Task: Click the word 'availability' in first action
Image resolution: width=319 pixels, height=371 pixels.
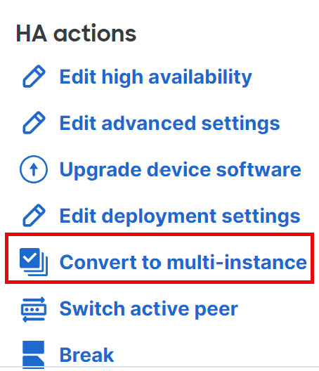Action: [200, 77]
